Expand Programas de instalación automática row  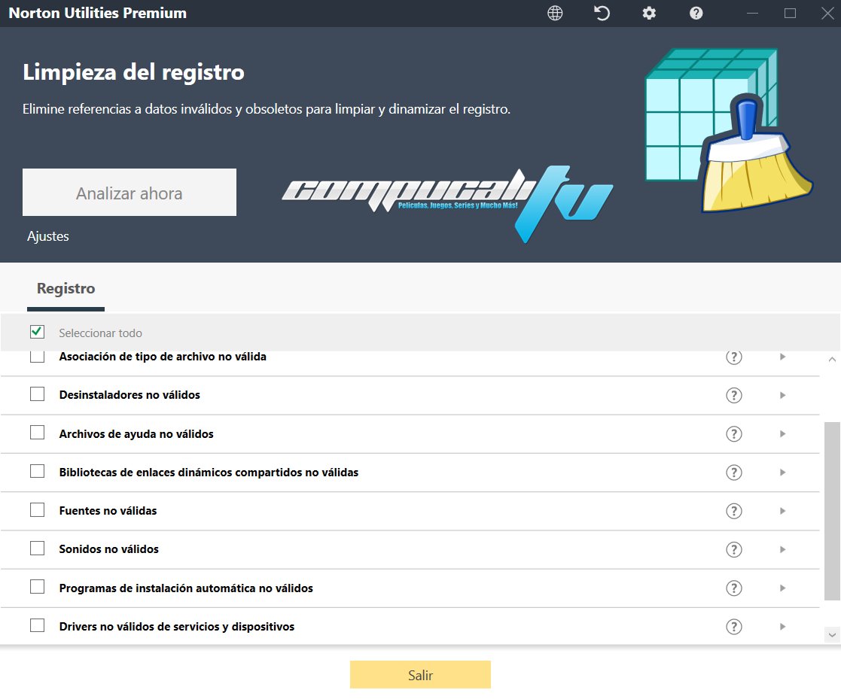[x=783, y=587]
